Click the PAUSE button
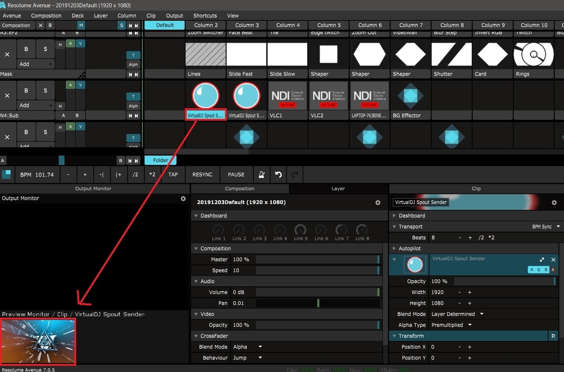The image size is (564, 372). point(236,175)
